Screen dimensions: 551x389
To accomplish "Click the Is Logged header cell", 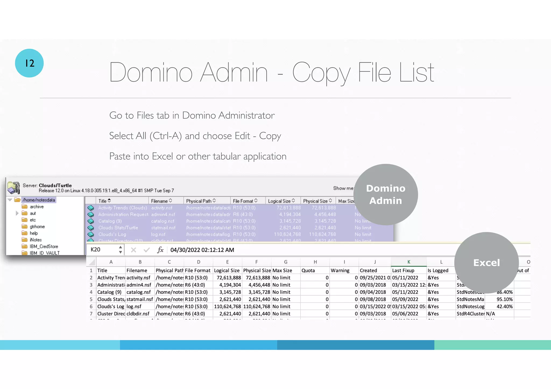I will (441, 271).
